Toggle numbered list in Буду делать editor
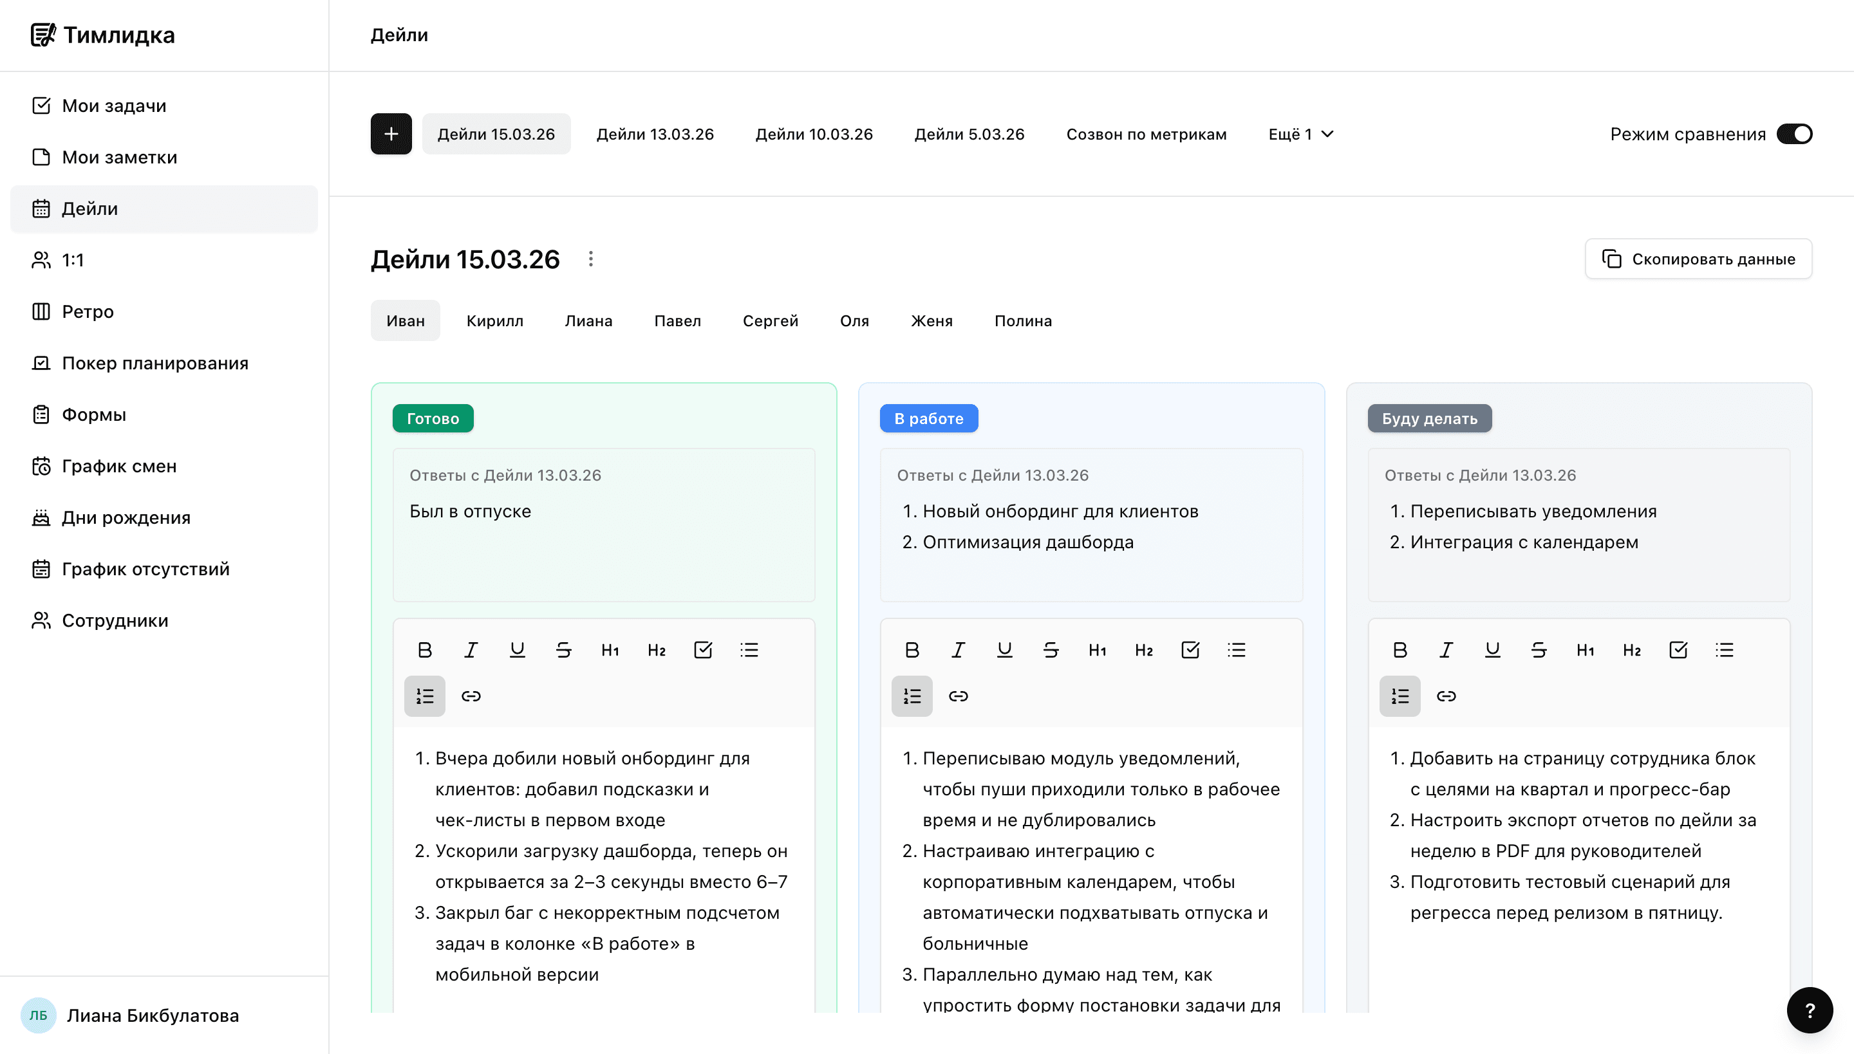This screenshot has height=1054, width=1854. coord(1400,696)
